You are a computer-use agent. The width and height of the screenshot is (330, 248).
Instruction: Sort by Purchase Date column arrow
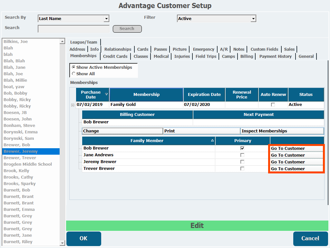coord(107,95)
